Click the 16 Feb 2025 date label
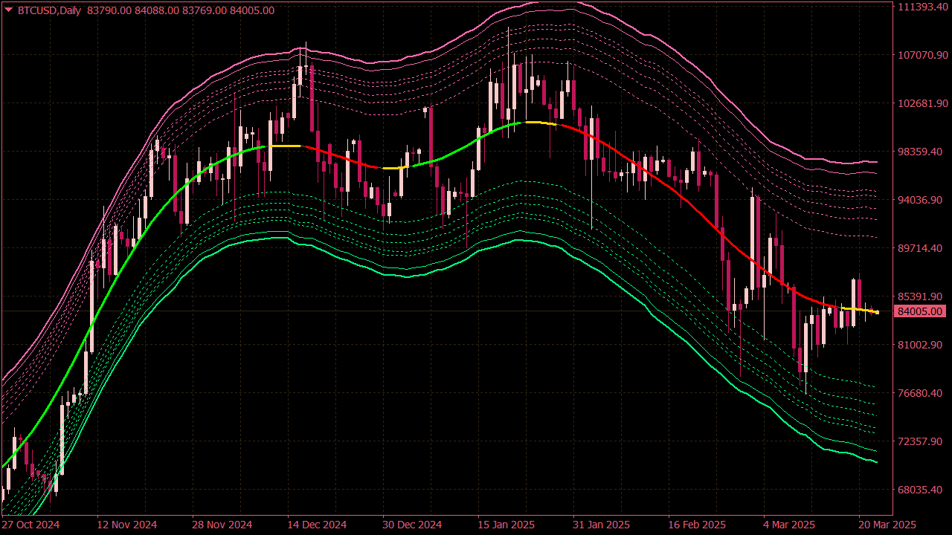952x535 pixels. [x=698, y=525]
